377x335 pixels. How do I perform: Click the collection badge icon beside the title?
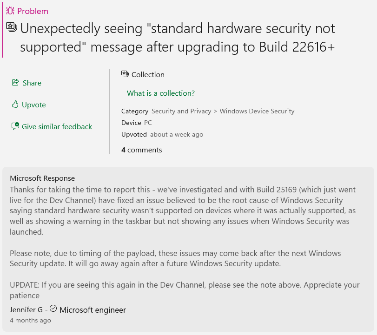tap(11, 27)
